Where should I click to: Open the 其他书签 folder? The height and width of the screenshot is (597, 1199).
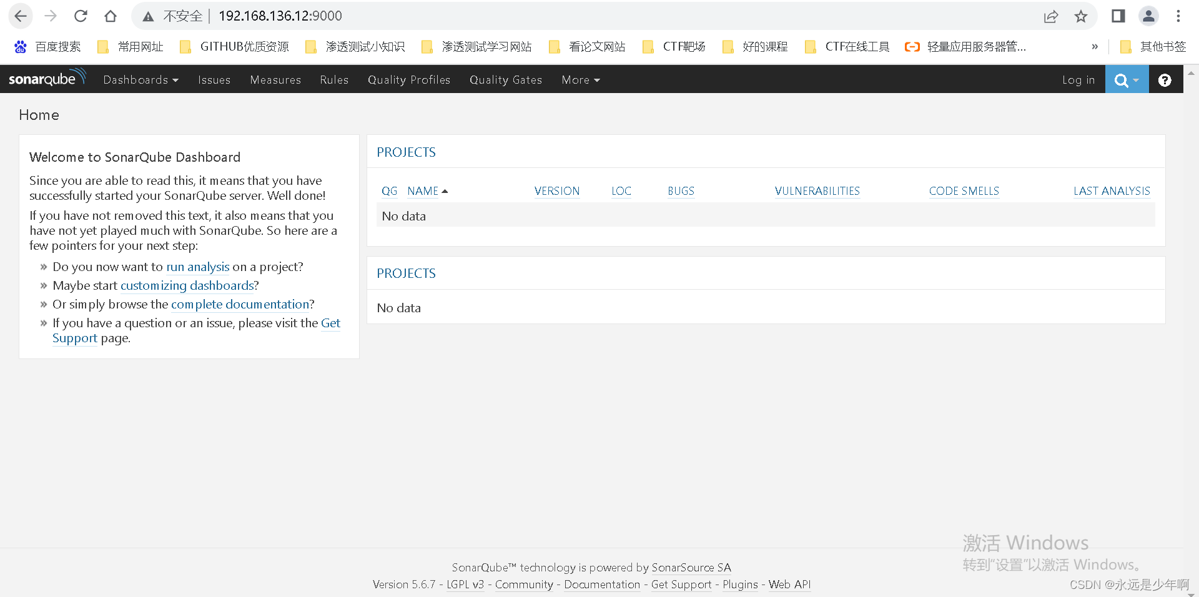pyautogui.click(x=1153, y=47)
